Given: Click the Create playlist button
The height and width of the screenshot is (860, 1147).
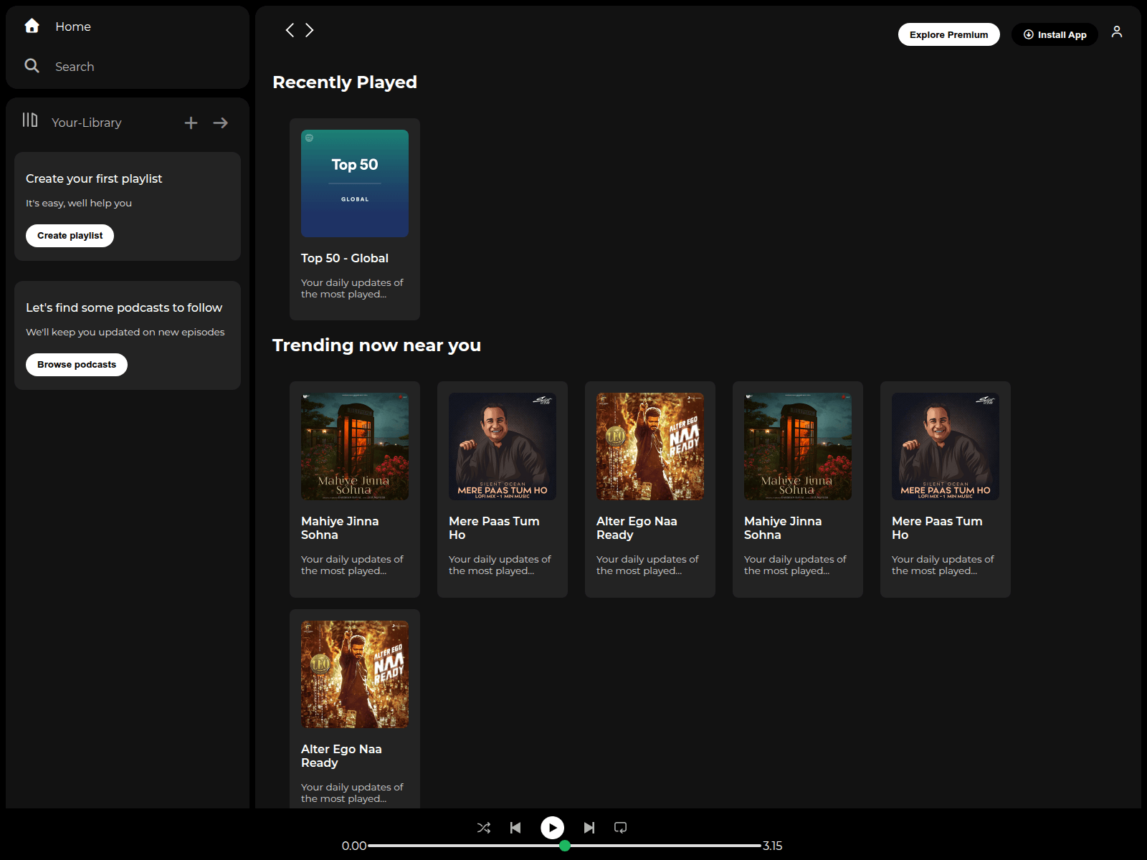Looking at the screenshot, I should point(70,236).
